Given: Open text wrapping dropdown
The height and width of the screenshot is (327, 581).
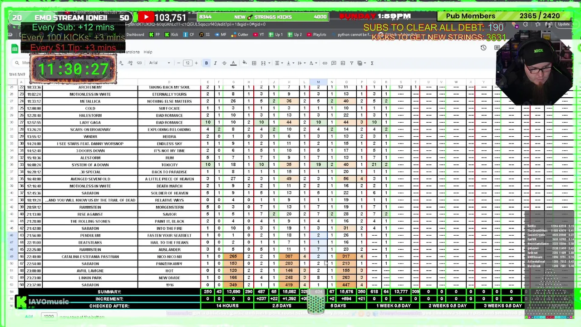Looking at the screenshot, I should 300,63.
